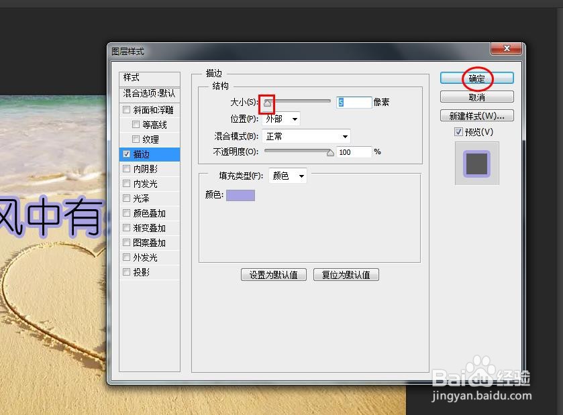Select the 光泽 row label
Viewport: 563px width, 415px height.
(142, 198)
